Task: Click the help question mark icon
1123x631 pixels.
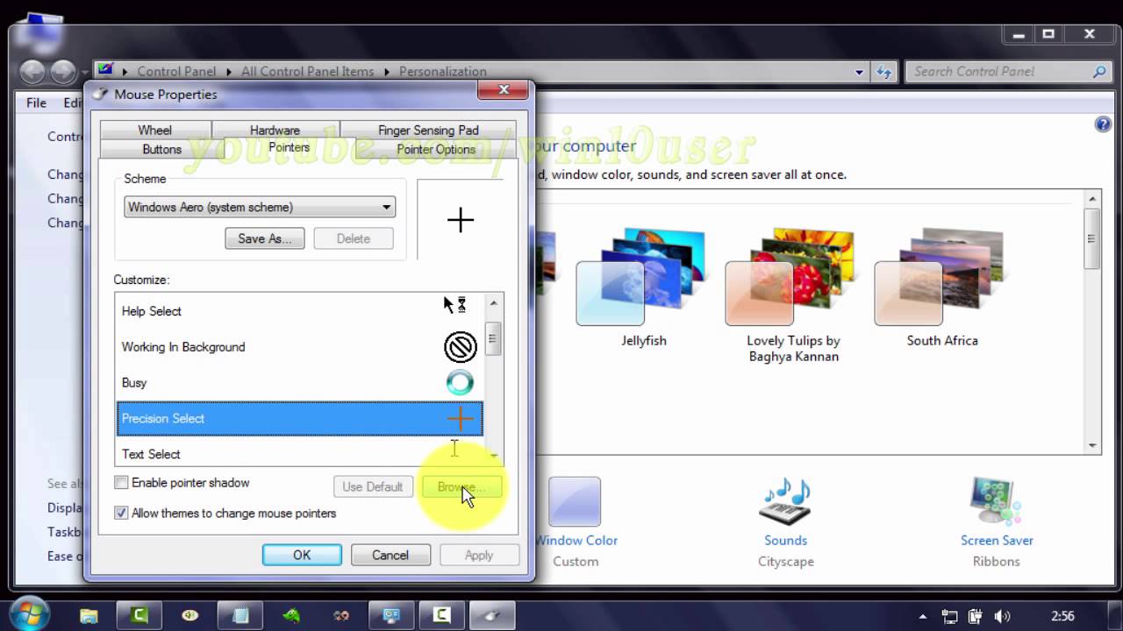Action: pos(1103,124)
